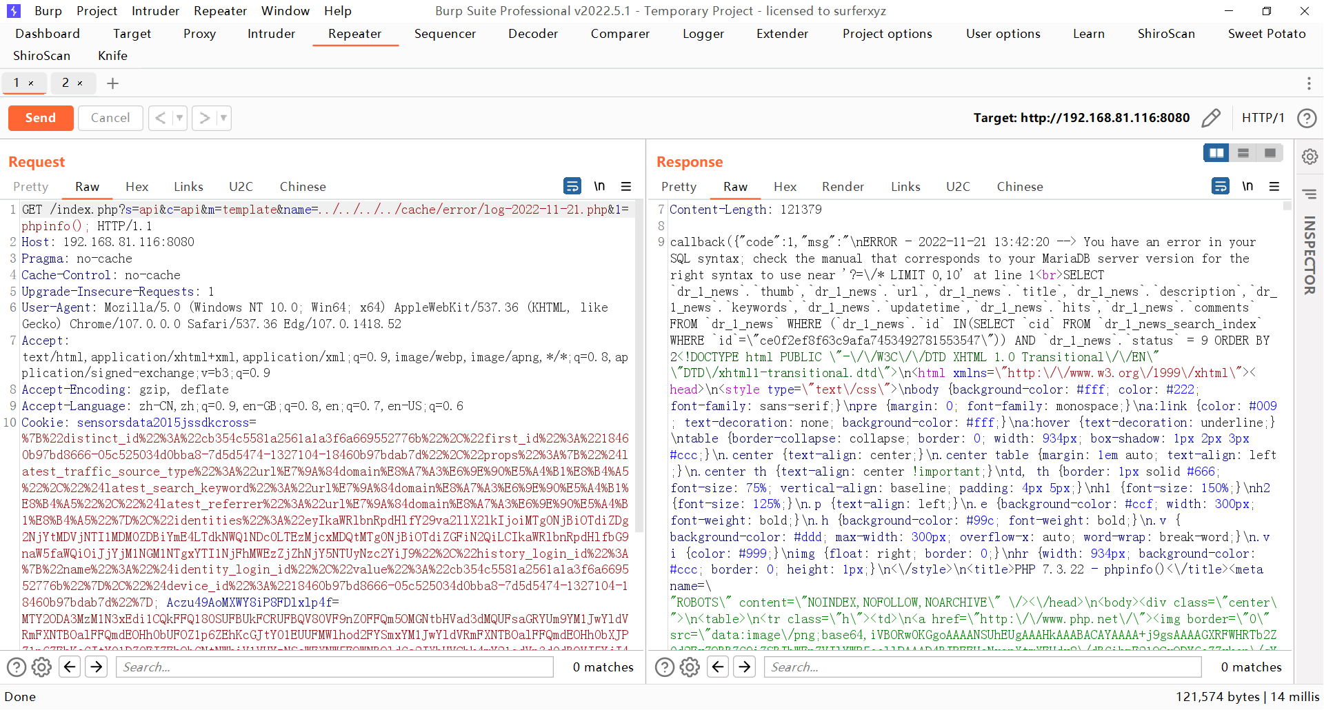1324x710 pixels.
Task: Jump to next request search match
Action: coord(97,667)
